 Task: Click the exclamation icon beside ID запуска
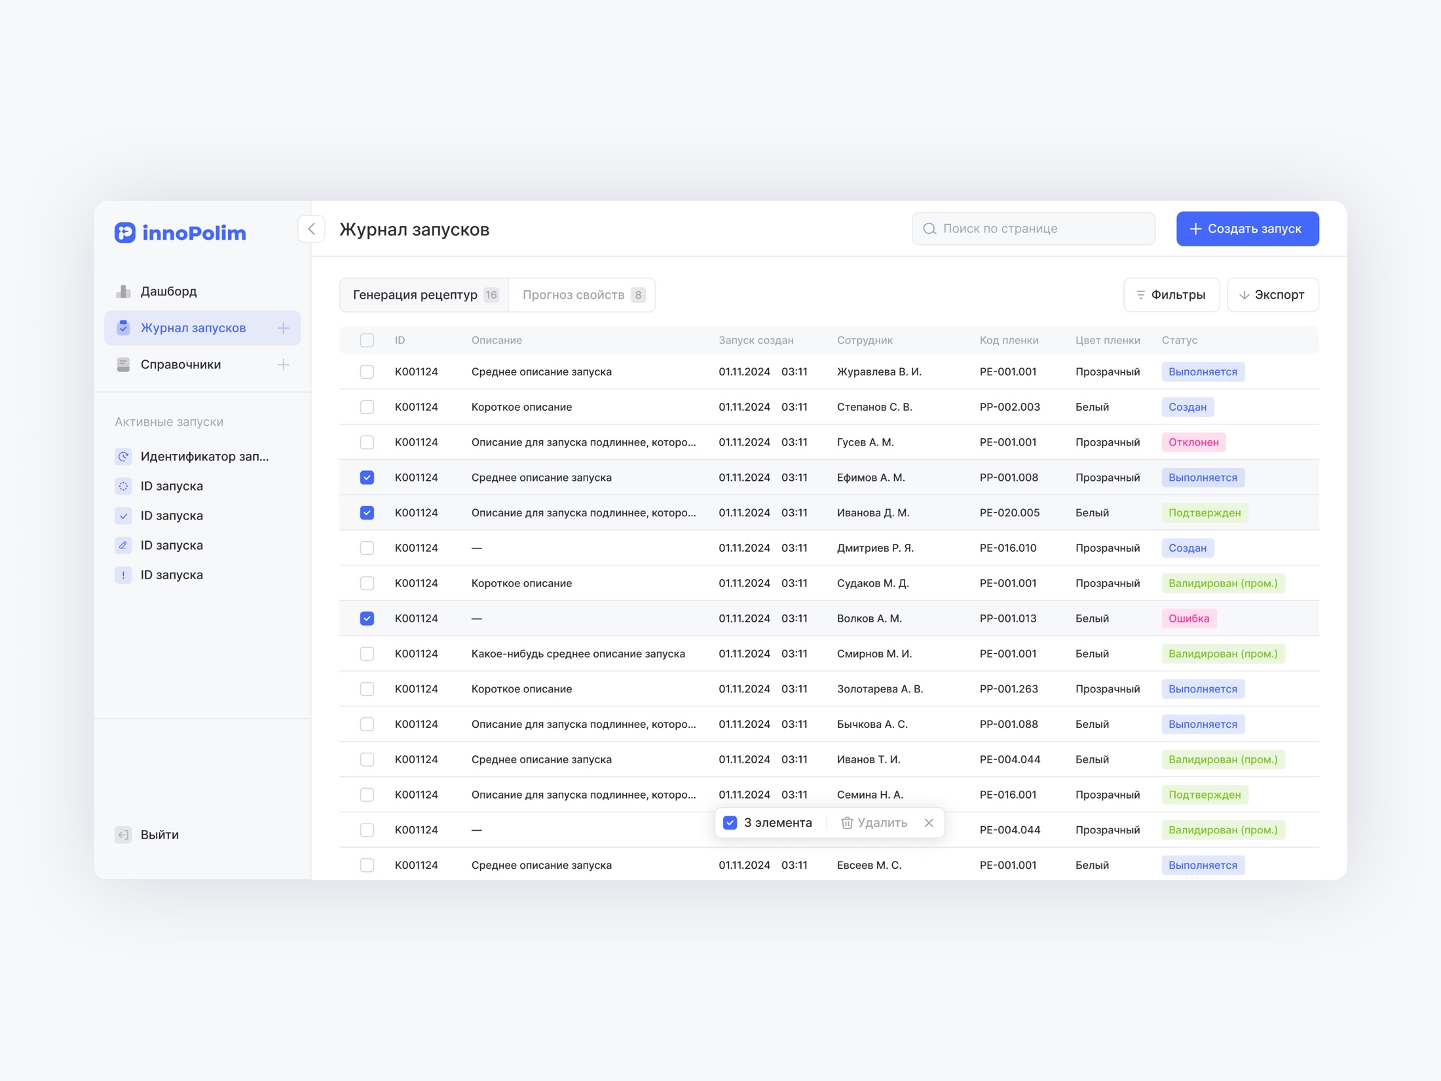tap(123, 575)
